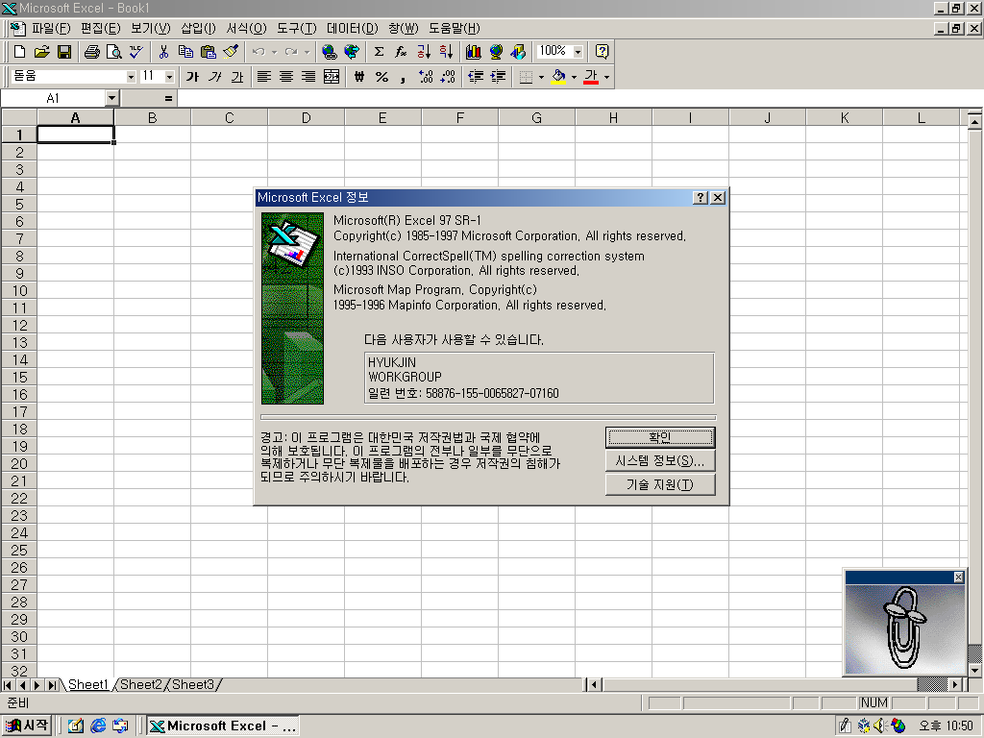The height and width of the screenshot is (738, 984).
Task: Toggle align right button
Action: 308,77
